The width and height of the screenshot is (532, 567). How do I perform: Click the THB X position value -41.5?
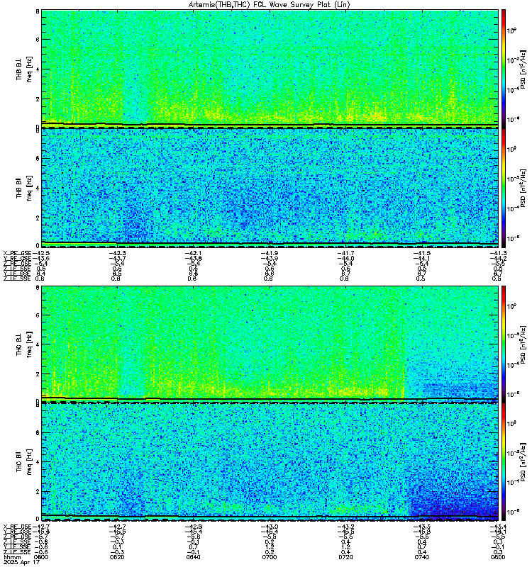(421, 253)
